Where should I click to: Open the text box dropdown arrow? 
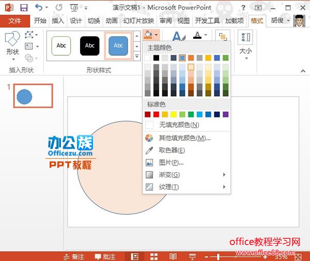click(x=37, y=47)
